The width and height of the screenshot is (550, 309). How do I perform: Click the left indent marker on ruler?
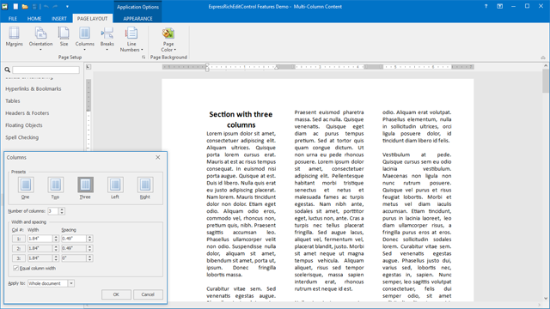207,67
